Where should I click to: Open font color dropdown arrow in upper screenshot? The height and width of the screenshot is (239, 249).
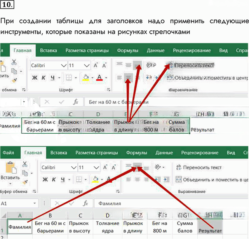106,78
